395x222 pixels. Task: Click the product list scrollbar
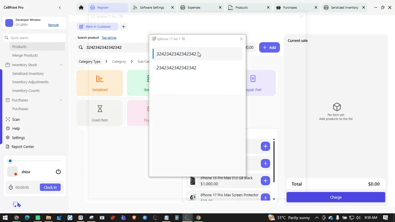(274, 162)
